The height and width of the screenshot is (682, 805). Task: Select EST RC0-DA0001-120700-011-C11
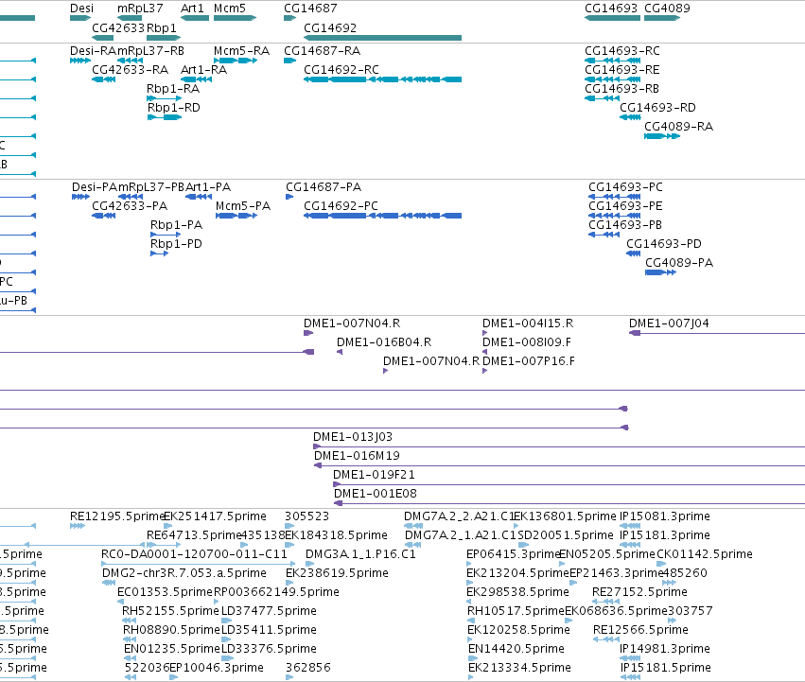(x=199, y=564)
